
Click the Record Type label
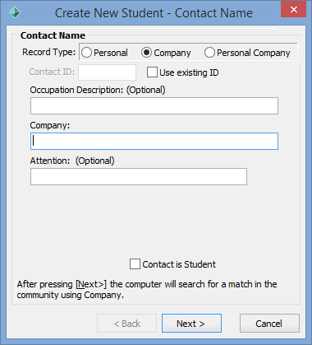click(x=49, y=52)
